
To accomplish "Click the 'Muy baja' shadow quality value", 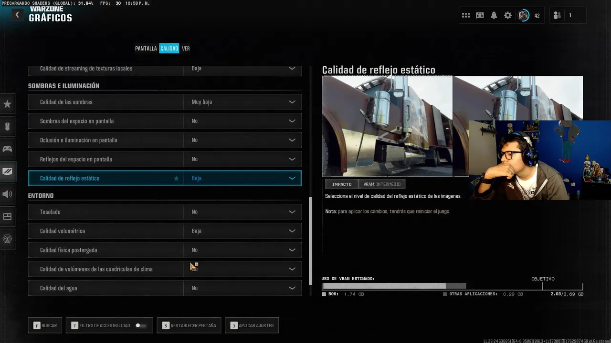I will (x=202, y=102).
